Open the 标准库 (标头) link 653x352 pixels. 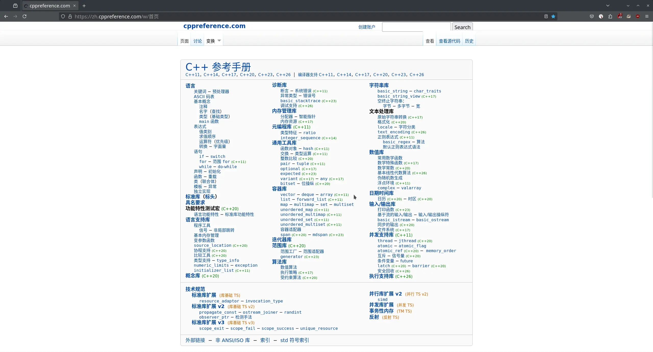pos(201,197)
